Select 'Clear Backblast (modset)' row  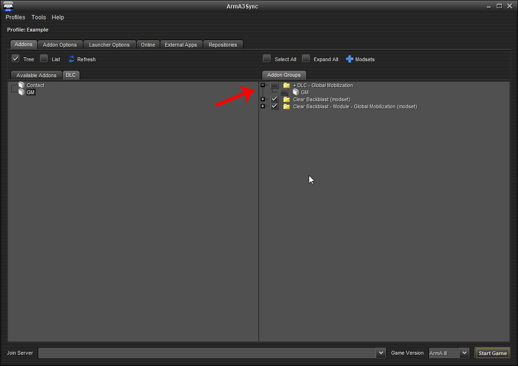[x=321, y=99]
